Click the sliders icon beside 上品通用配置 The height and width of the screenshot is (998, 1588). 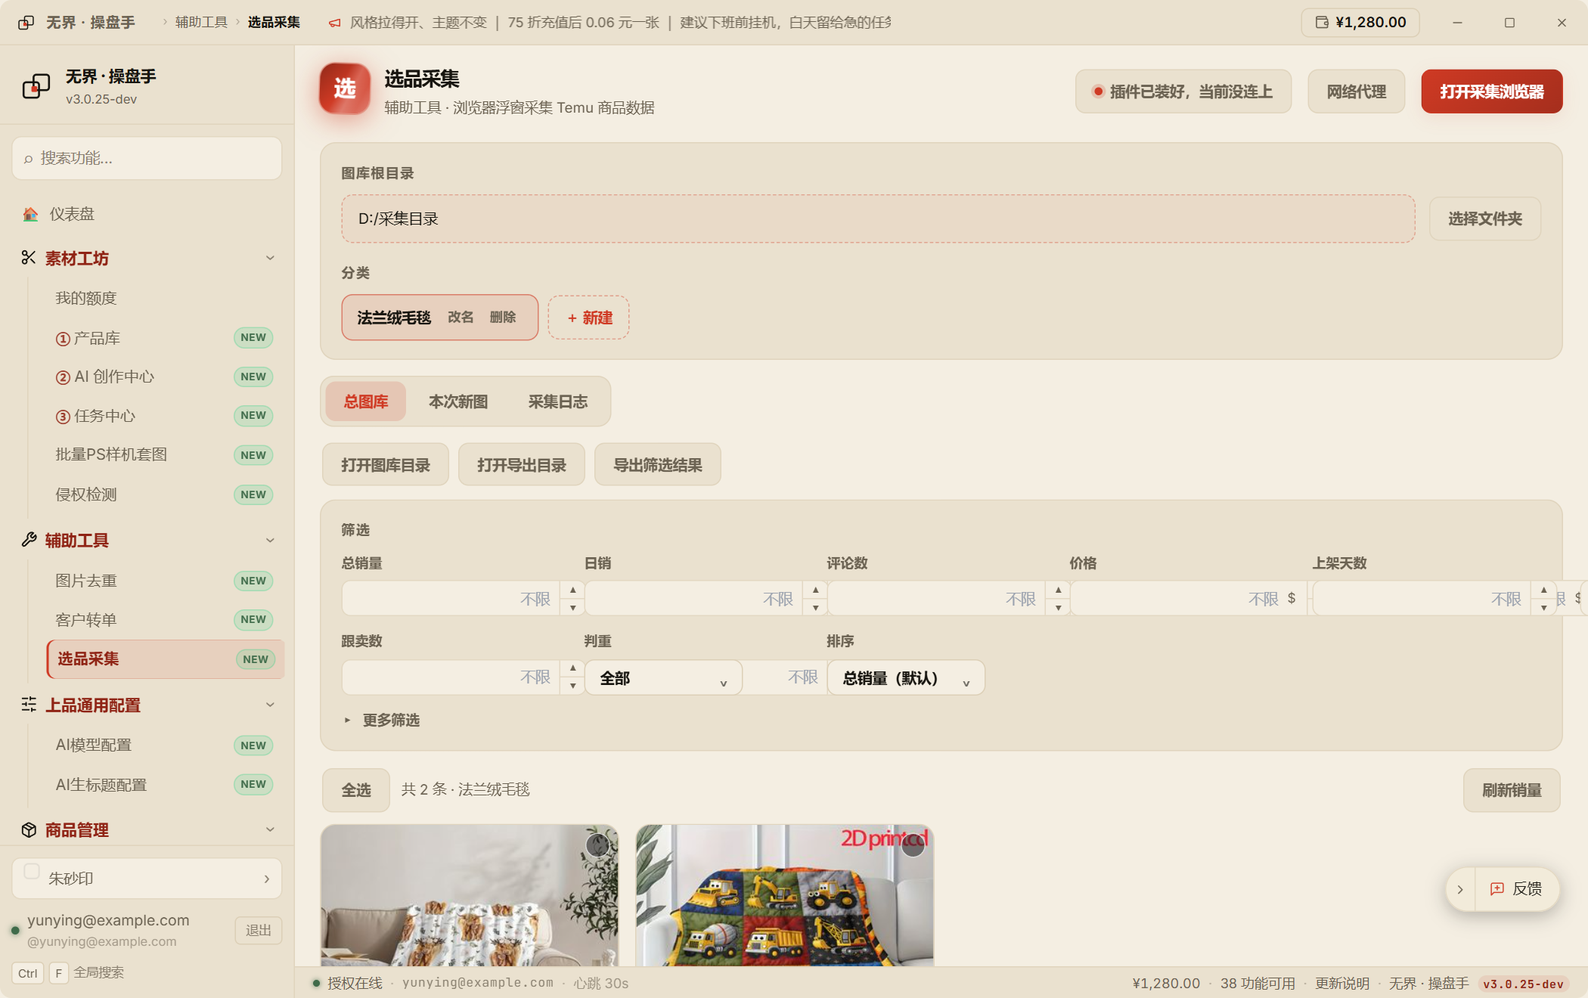(29, 705)
